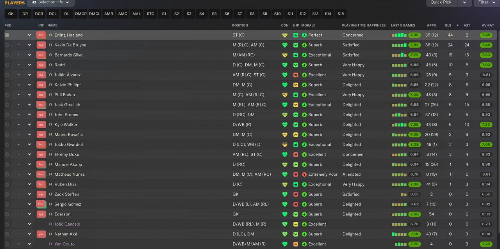This screenshot has width=500, height=249.
Task: Click Kevin De Bruyne's last 5 games form bars
Action: click(x=399, y=45)
